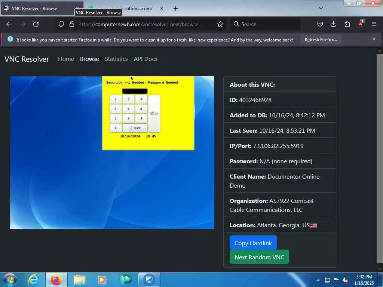The height and width of the screenshot is (287, 383).
Task: Open the green round taskbar app icon
Action: 126,280
